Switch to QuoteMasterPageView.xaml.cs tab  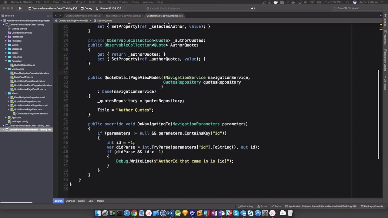[x=123, y=16]
